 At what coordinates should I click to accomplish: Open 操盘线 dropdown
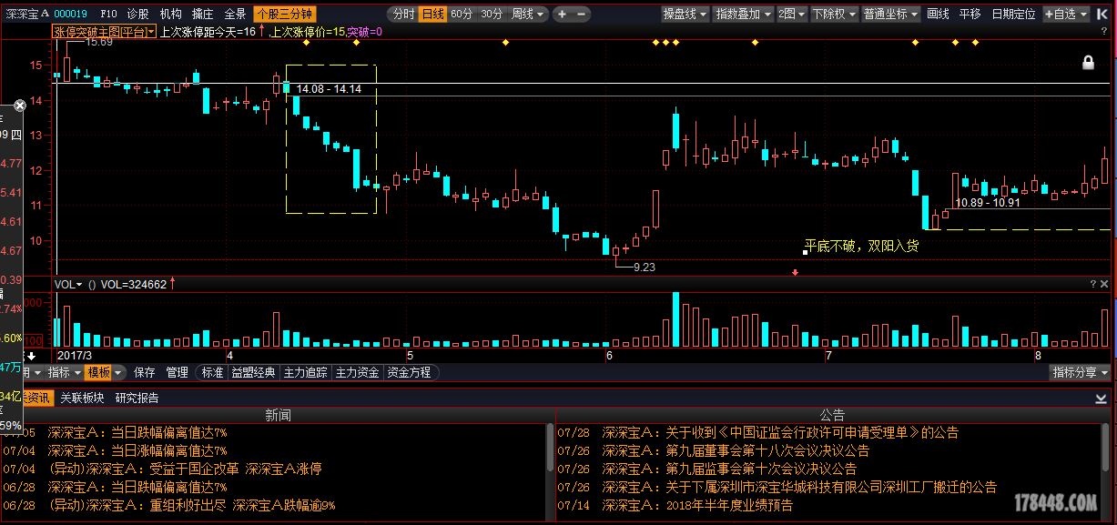[x=685, y=15]
